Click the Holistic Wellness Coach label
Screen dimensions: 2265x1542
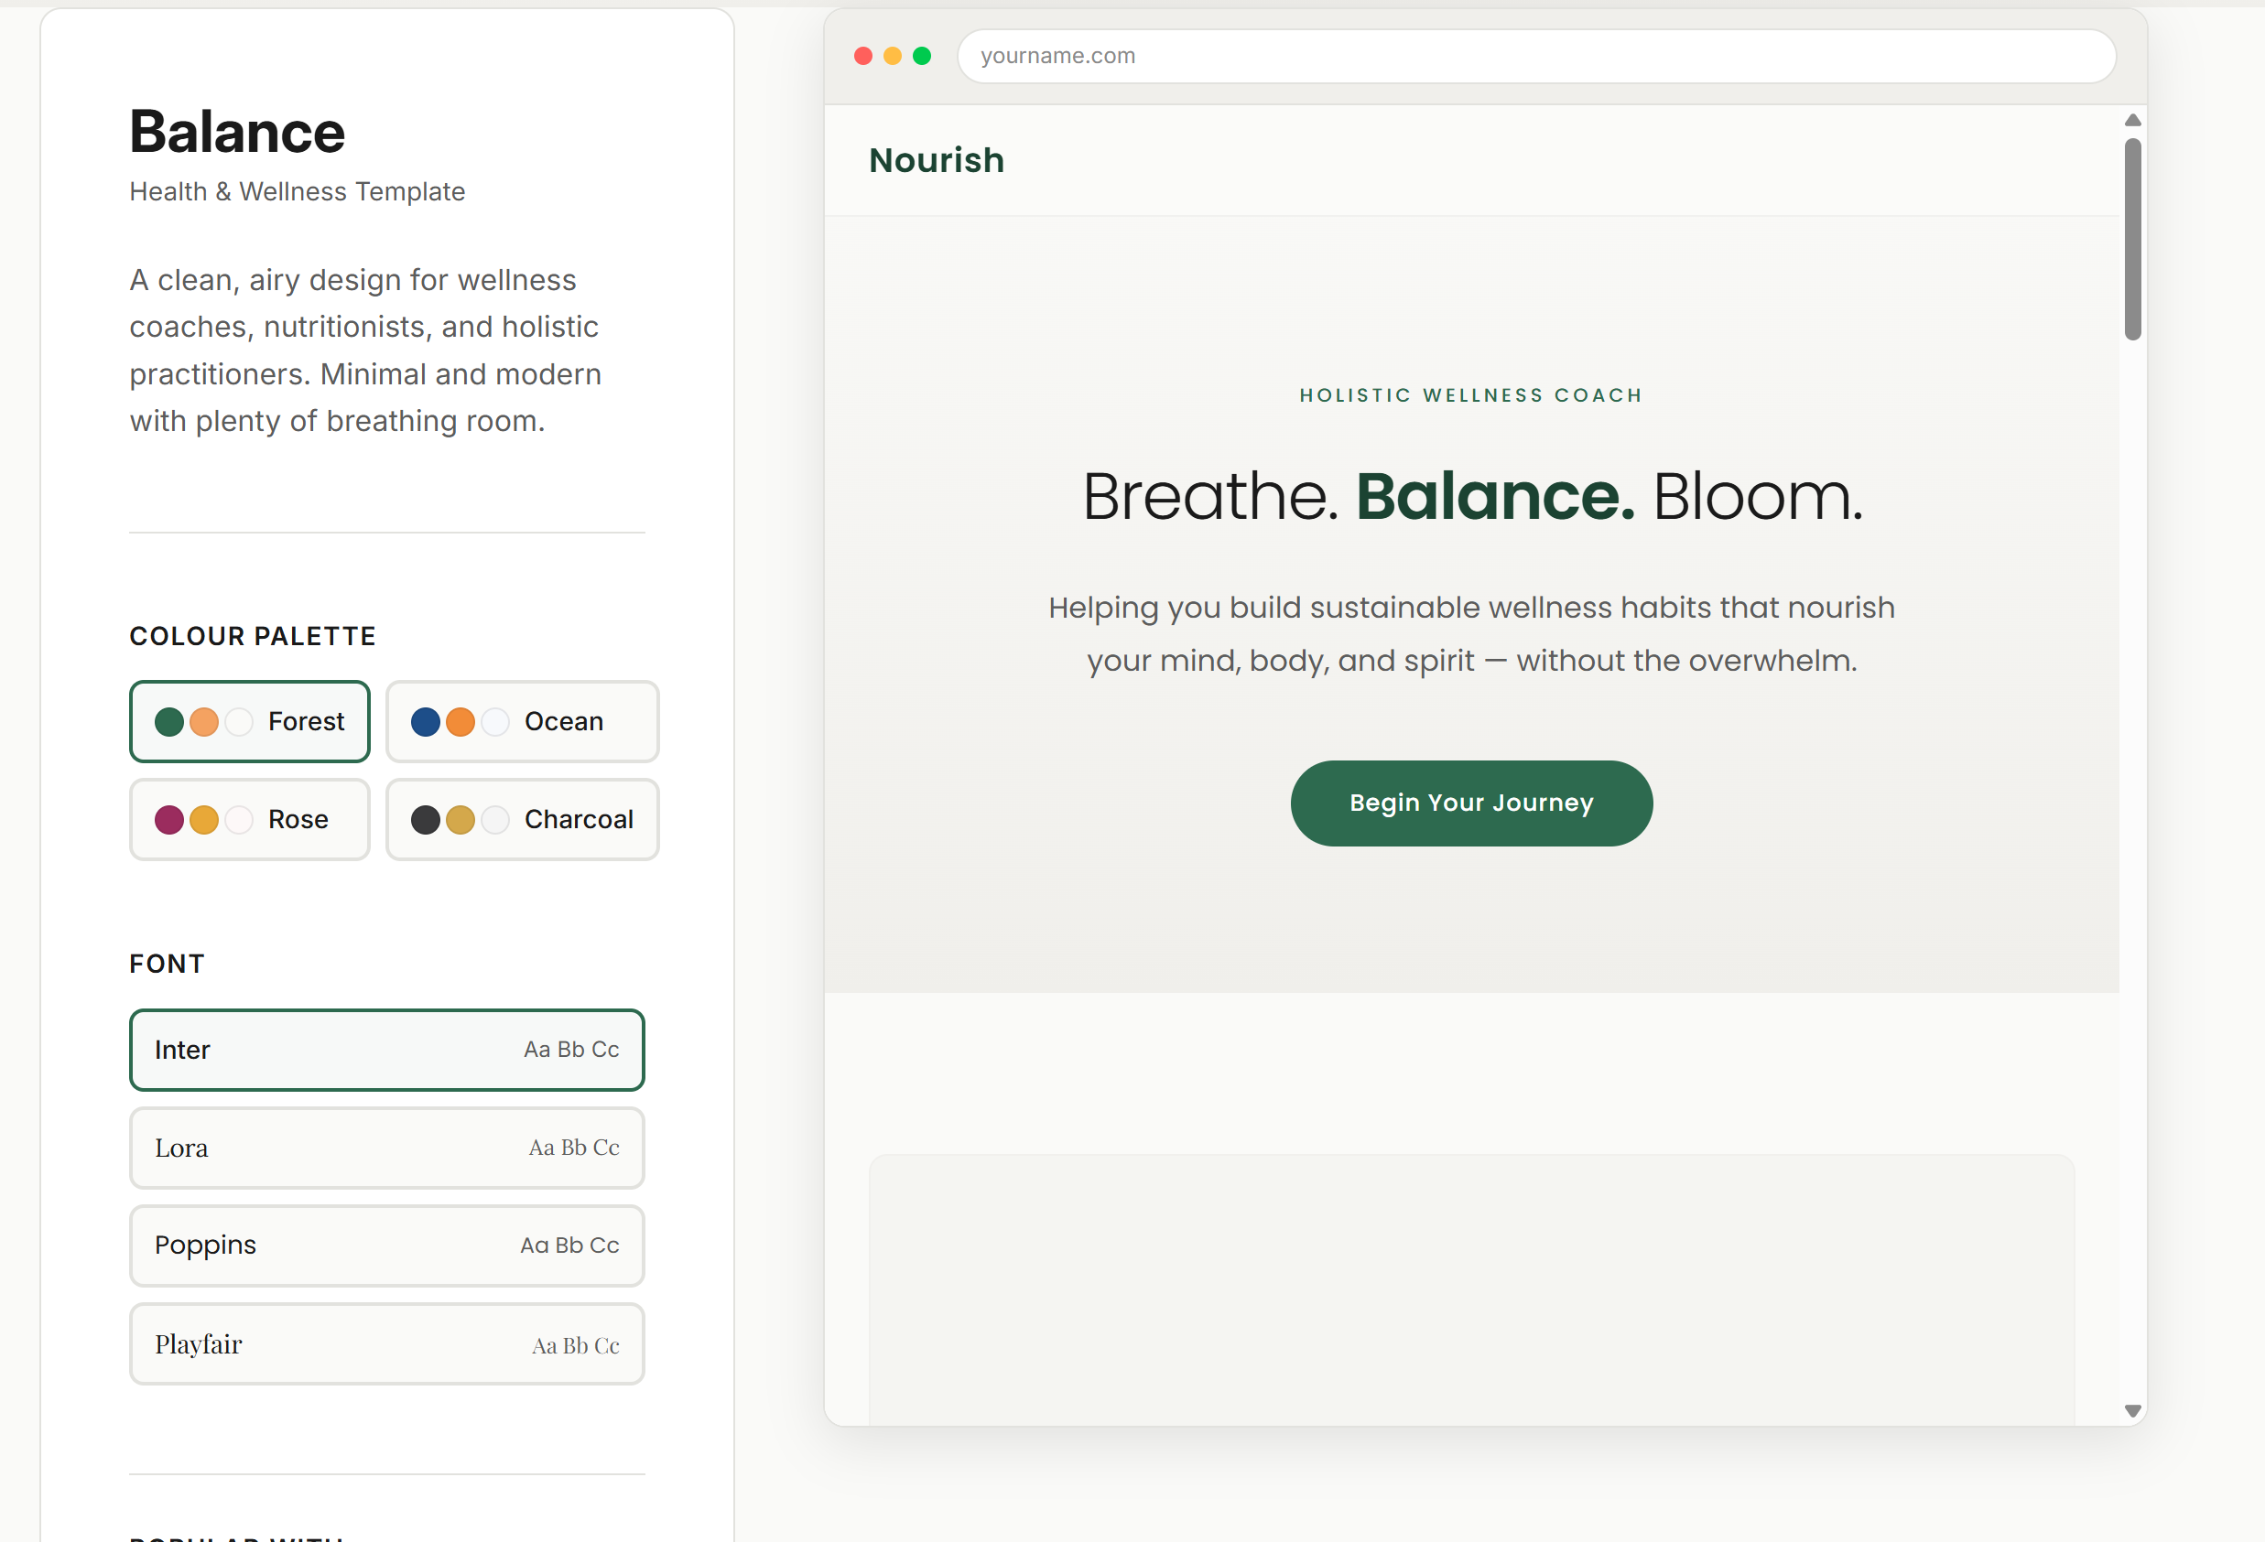coord(1470,394)
